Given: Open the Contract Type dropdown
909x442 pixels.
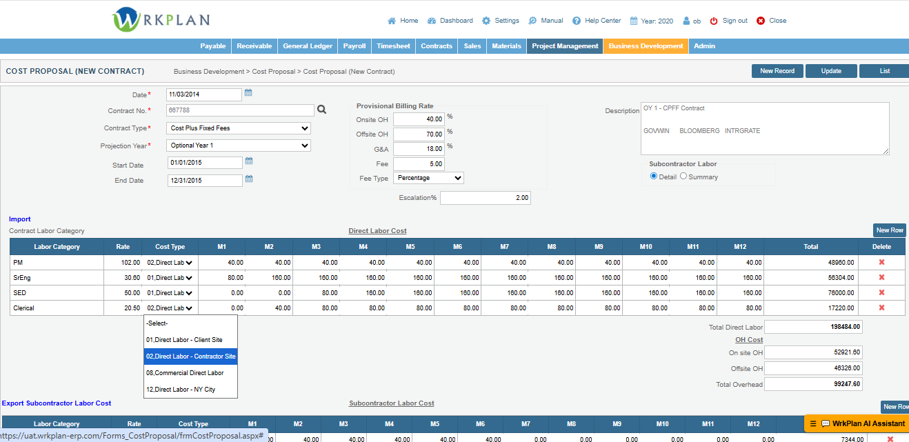Looking at the screenshot, I should point(239,128).
